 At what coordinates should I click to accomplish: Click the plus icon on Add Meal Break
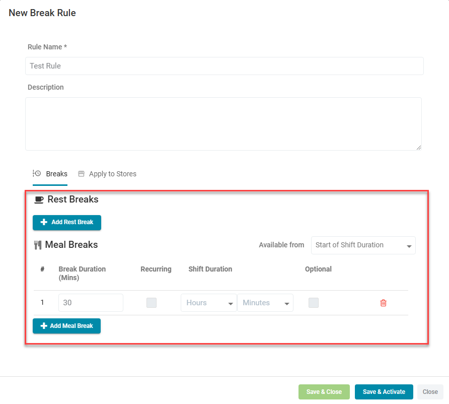pos(43,326)
